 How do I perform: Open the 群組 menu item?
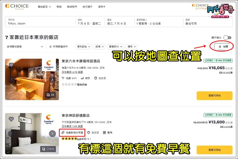click(59, 7)
